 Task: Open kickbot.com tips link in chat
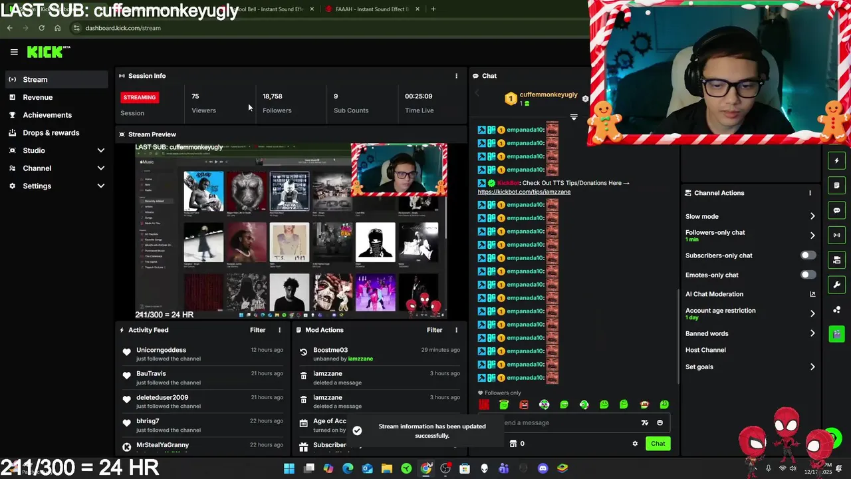tap(524, 192)
